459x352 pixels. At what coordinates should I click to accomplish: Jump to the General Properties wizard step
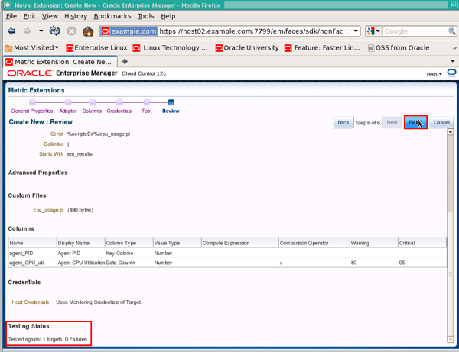[32, 111]
